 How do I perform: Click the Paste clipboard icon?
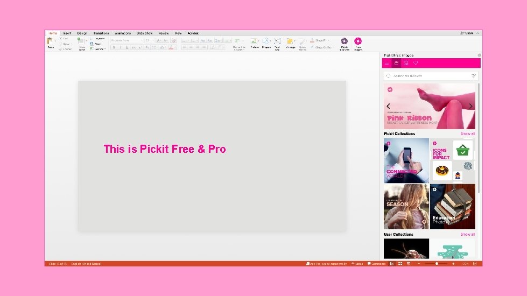pos(50,41)
